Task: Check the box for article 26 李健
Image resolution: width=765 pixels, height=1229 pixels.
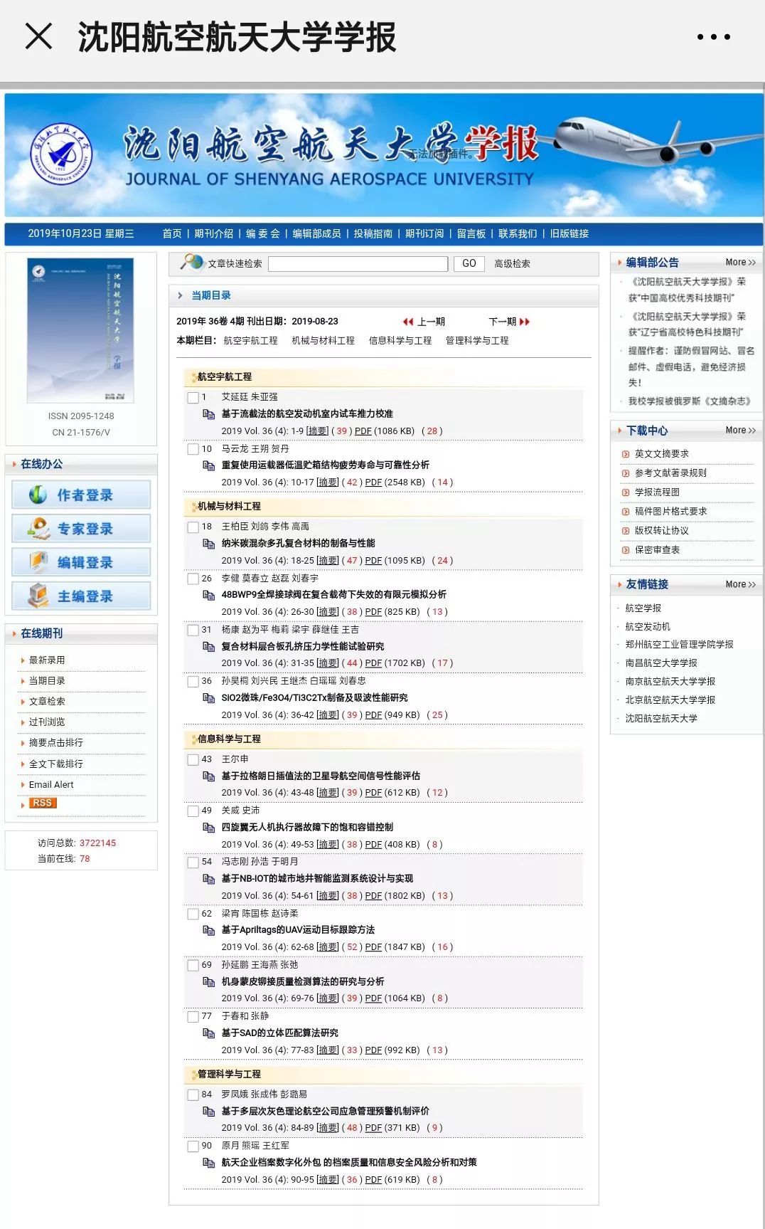Action: pyautogui.click(x=193, y=579)
